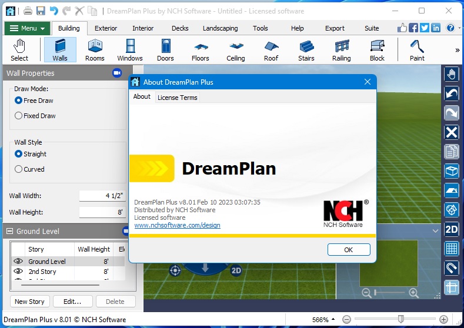Screen dimensions: 464x328
Task: Click the recenter target icon in viewport
Action: click(175, 270)
